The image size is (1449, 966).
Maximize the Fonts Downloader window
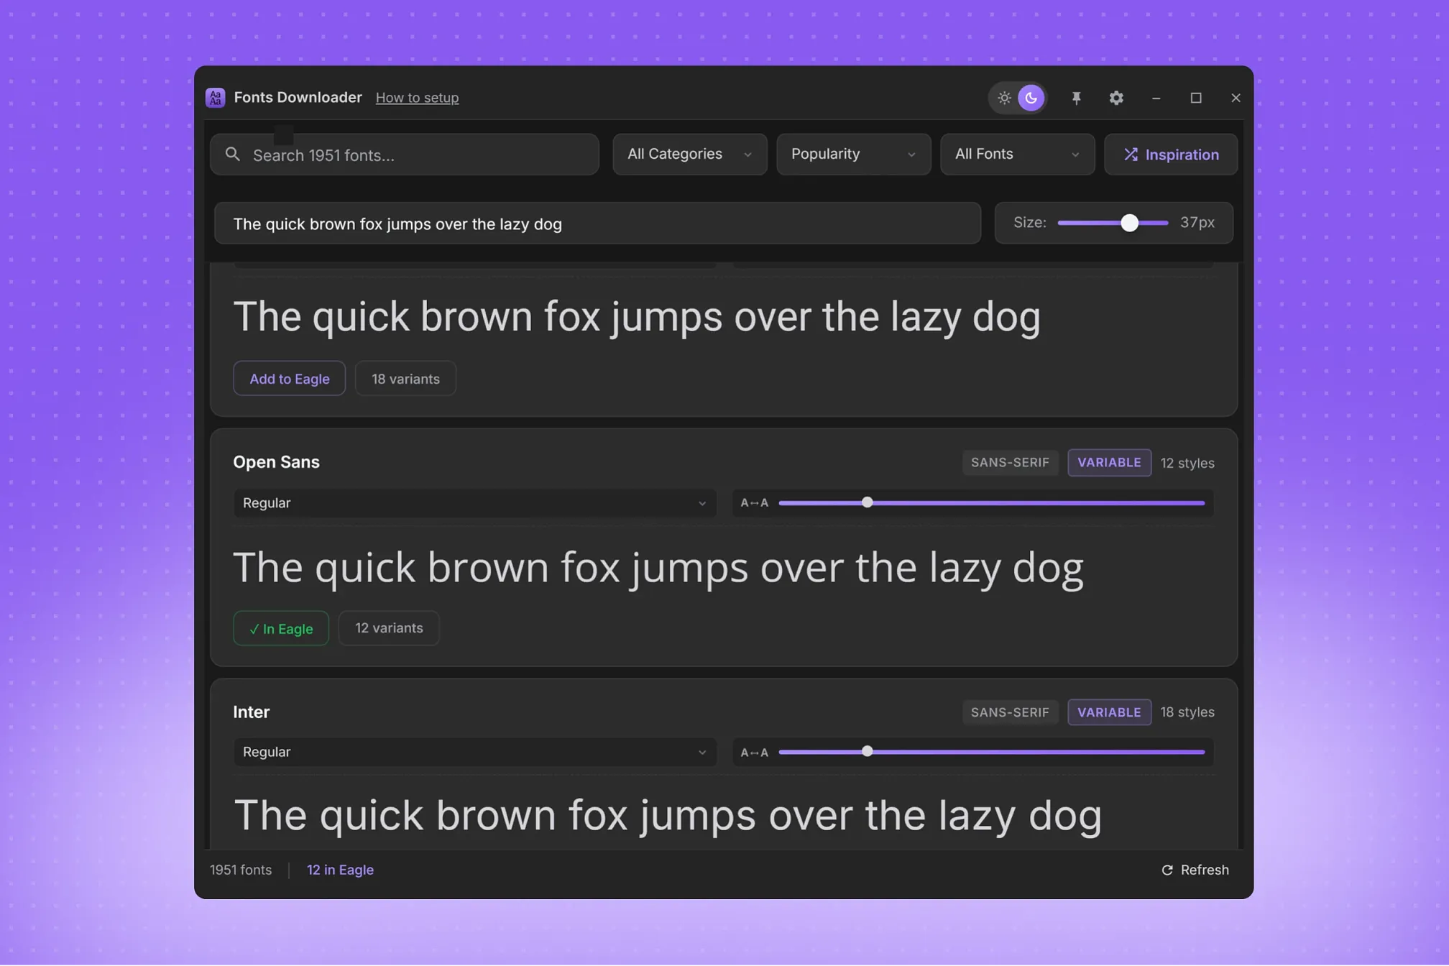pos(1196,98)
